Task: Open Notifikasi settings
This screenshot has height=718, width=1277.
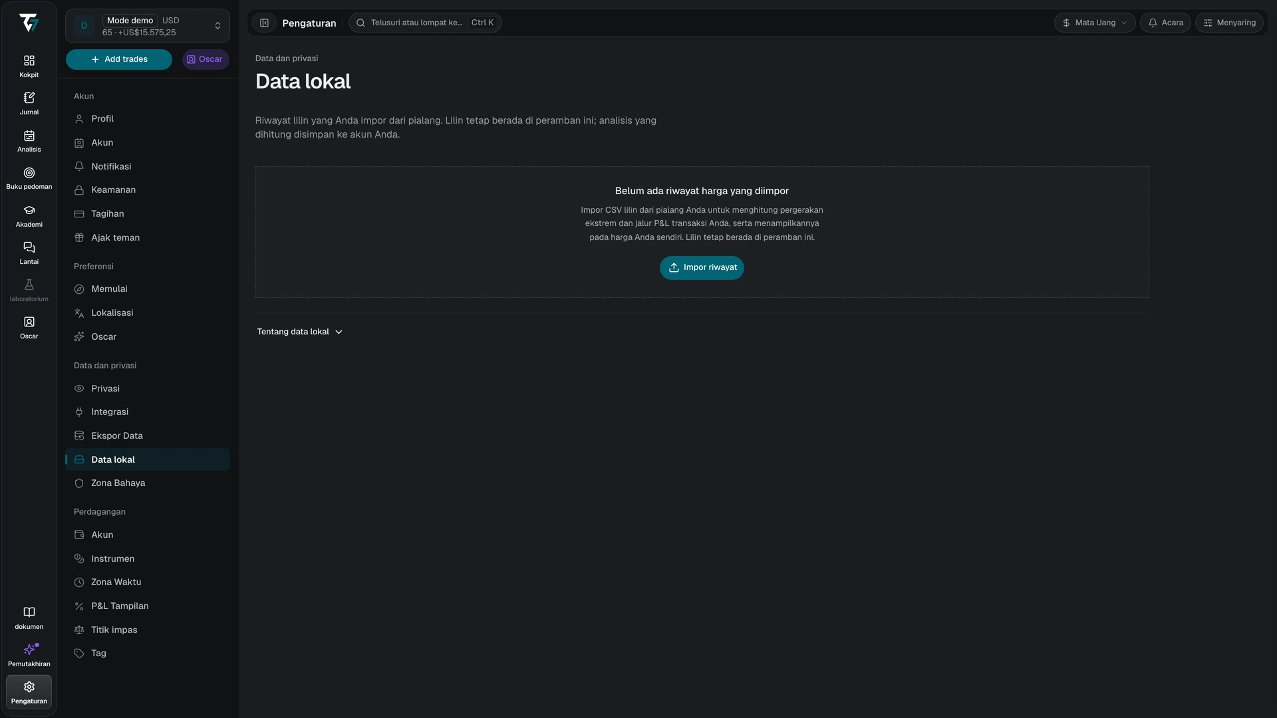Action: coord(148,166)
